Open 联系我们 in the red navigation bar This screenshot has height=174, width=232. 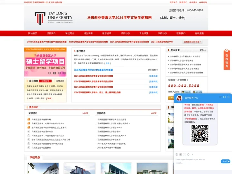point(181,34)
